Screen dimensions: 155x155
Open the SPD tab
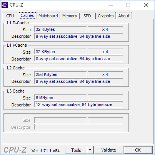tap(87, 16)
